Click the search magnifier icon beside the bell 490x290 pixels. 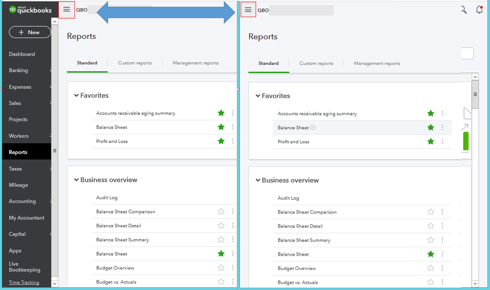pos(464,10)
